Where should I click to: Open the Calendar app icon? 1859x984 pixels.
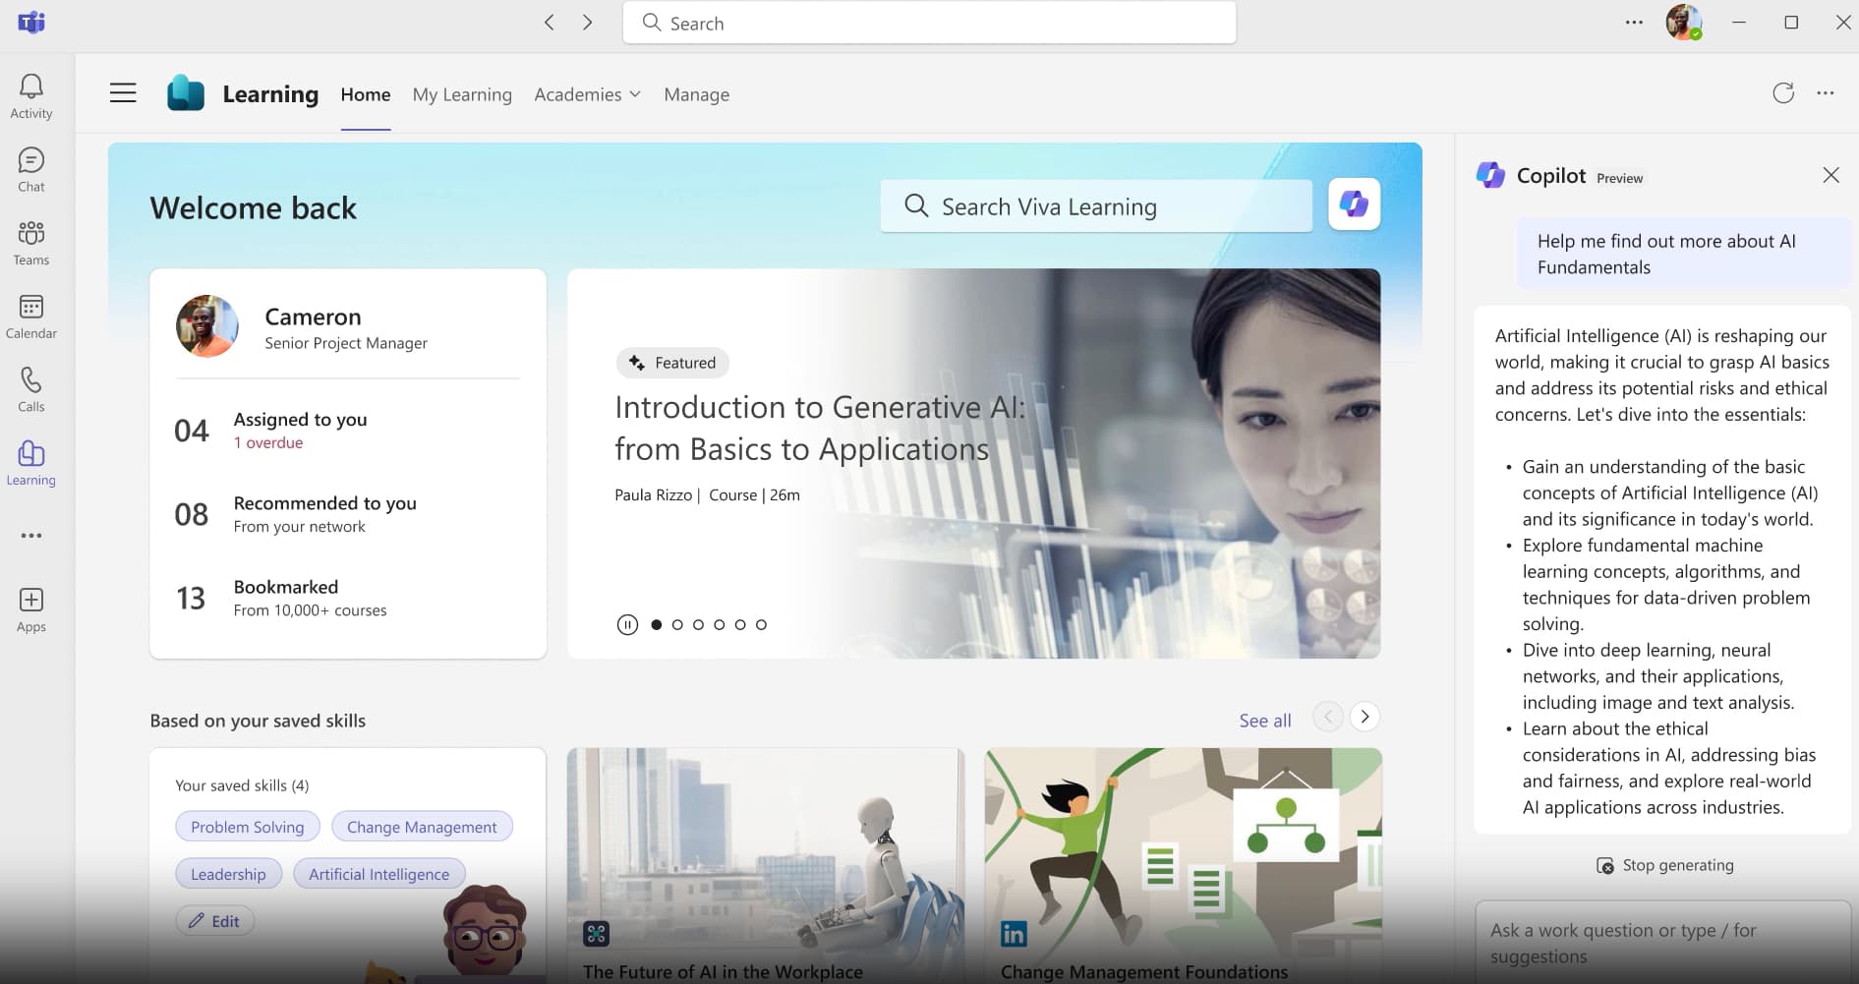31,317
